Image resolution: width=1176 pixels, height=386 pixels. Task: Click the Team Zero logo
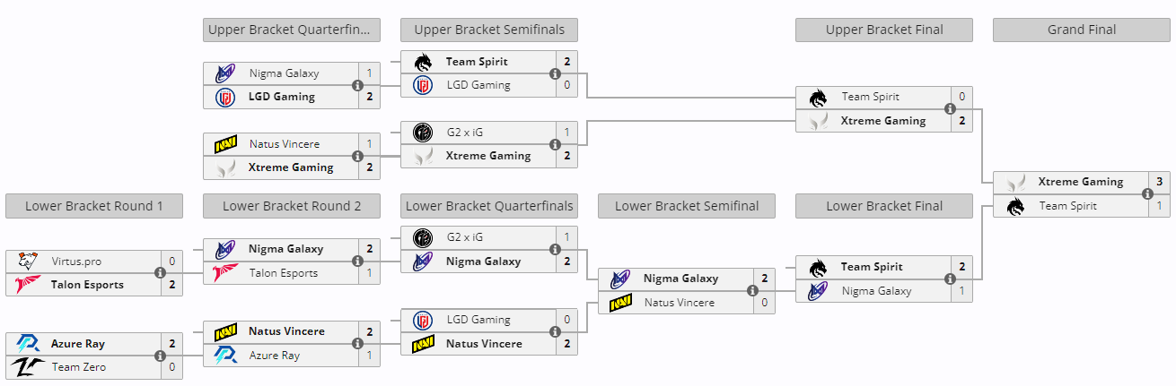tap(27, 367)
